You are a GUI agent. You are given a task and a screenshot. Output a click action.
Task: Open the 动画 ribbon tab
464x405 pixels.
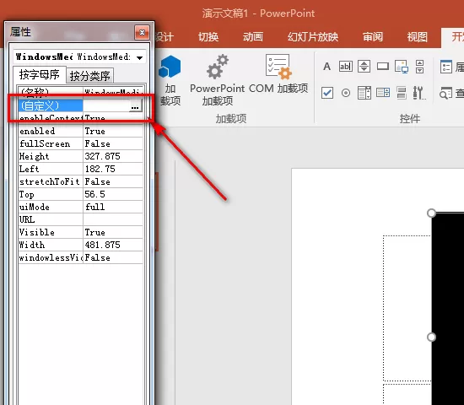pyautogui.click(x=253, y=37)
